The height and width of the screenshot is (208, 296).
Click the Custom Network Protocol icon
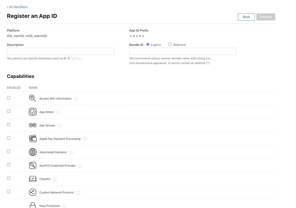[x=33, y=192]
